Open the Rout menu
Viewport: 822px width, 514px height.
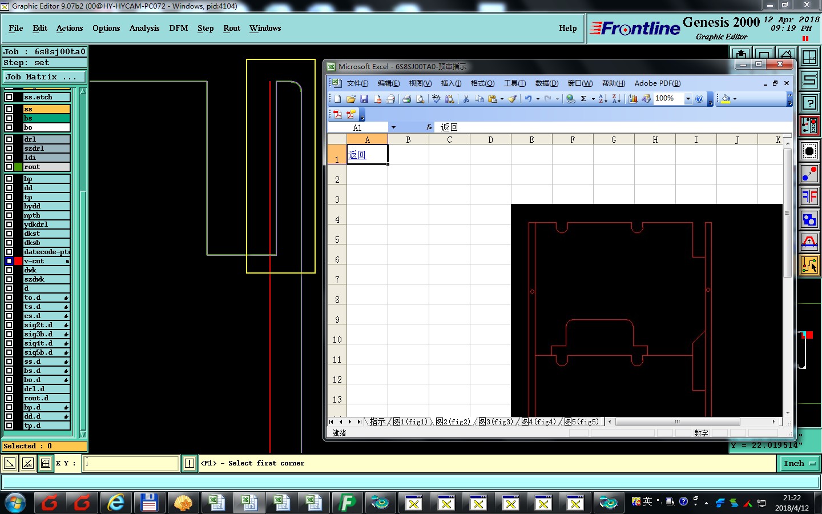click(x=232, y=28)
